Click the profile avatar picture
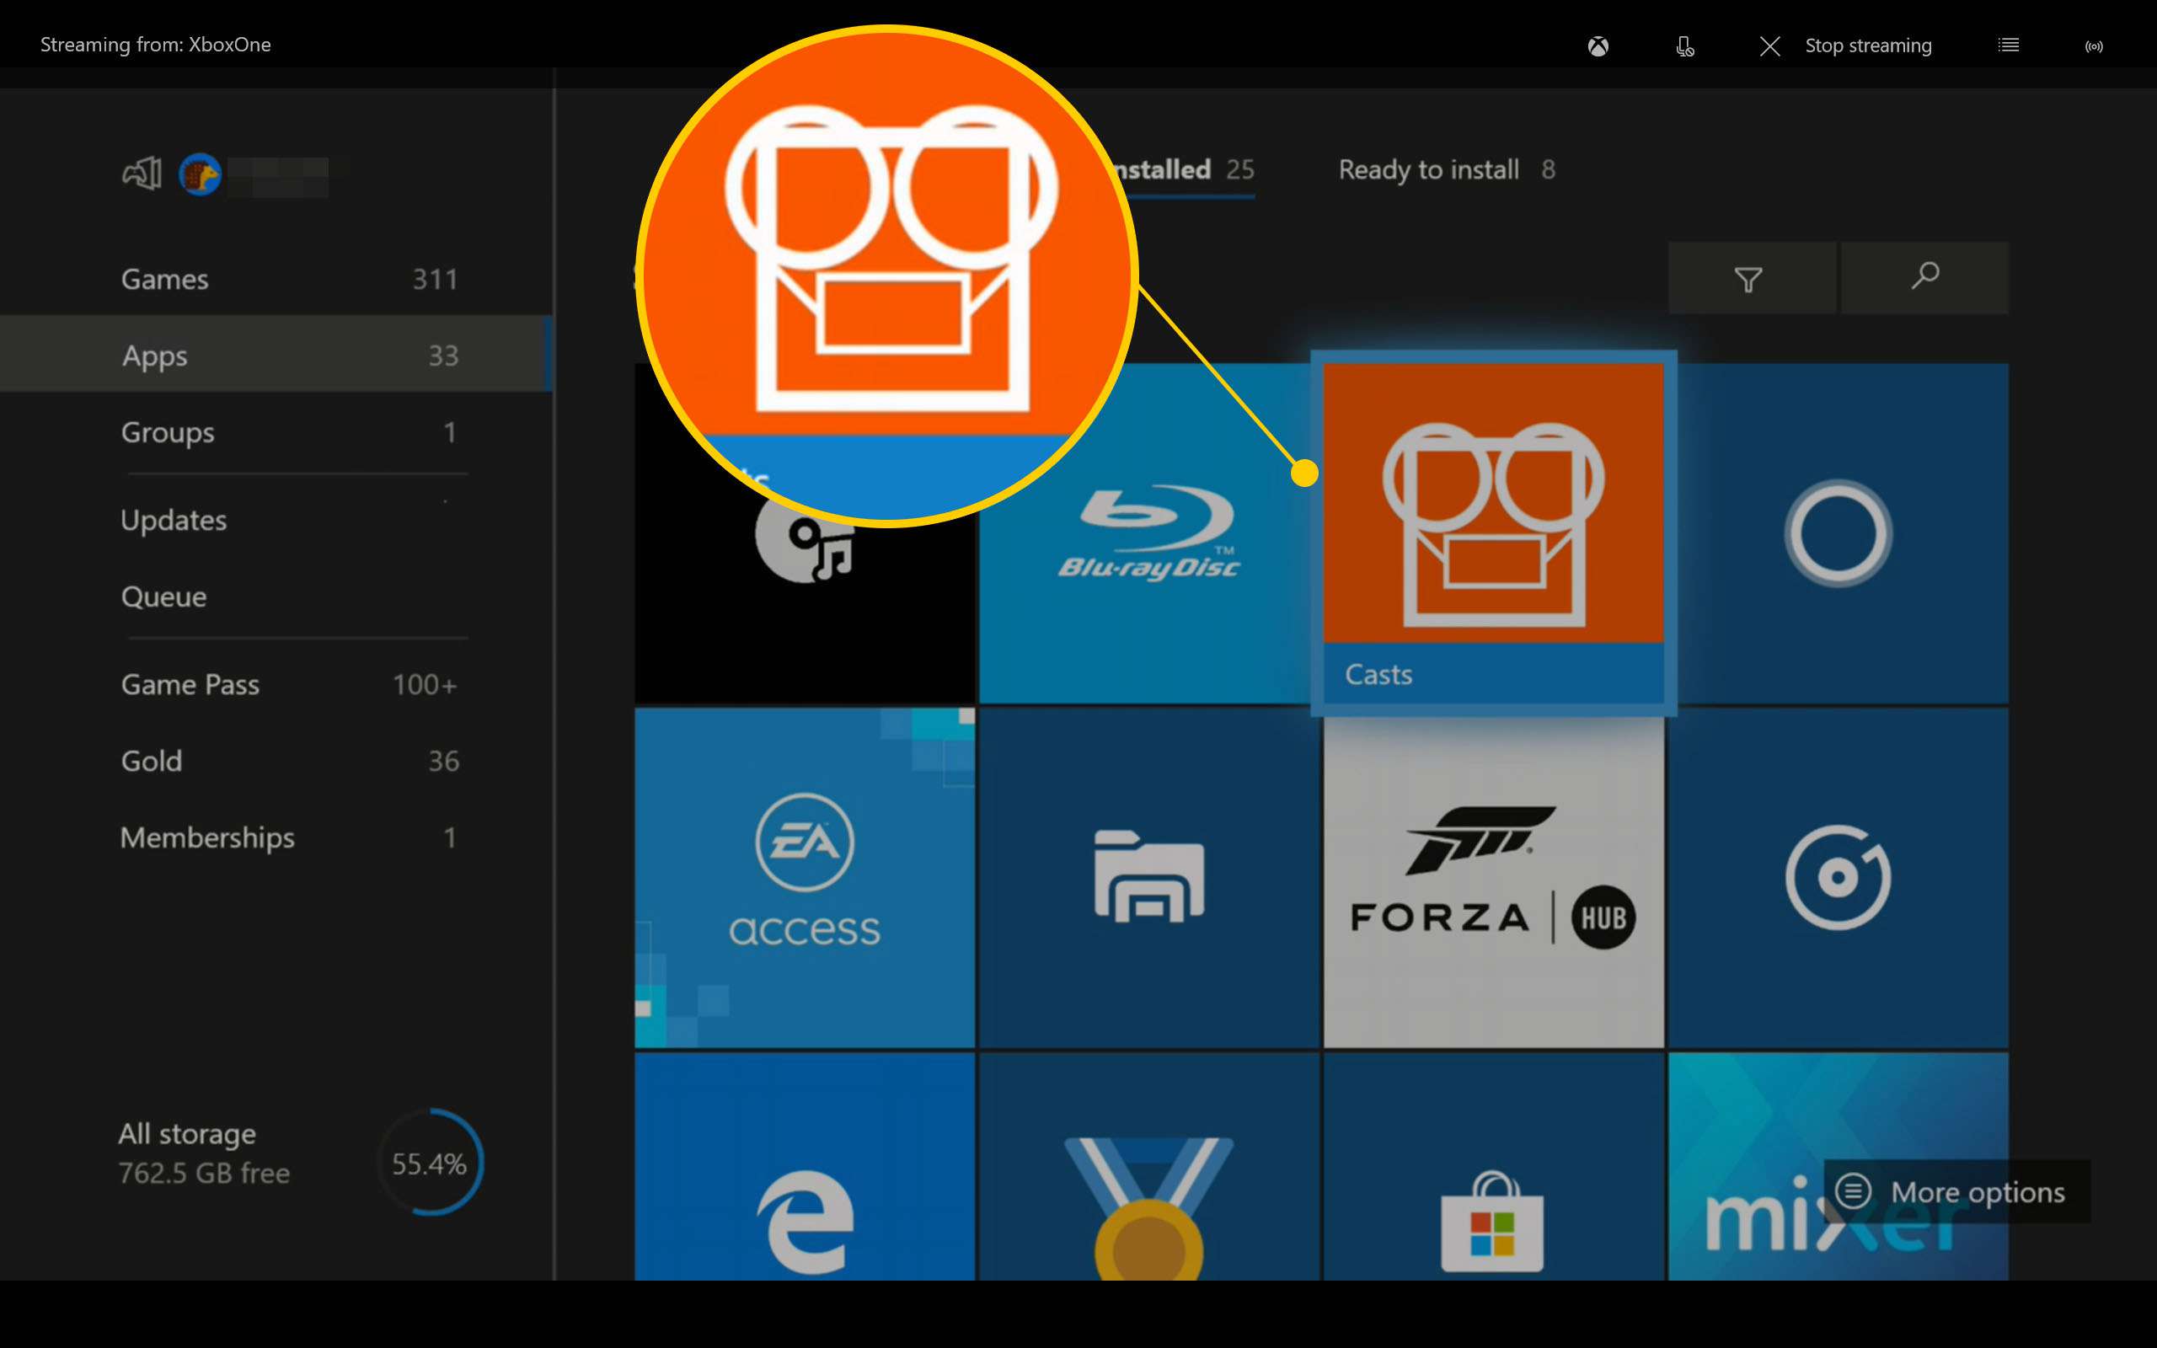Viewport: 2157px width, 1348px height. point(200,174)
